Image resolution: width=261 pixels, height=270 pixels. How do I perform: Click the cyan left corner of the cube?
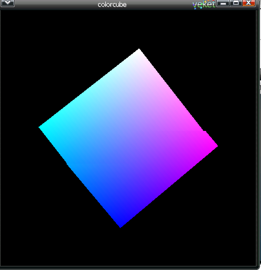coord(42,127)
